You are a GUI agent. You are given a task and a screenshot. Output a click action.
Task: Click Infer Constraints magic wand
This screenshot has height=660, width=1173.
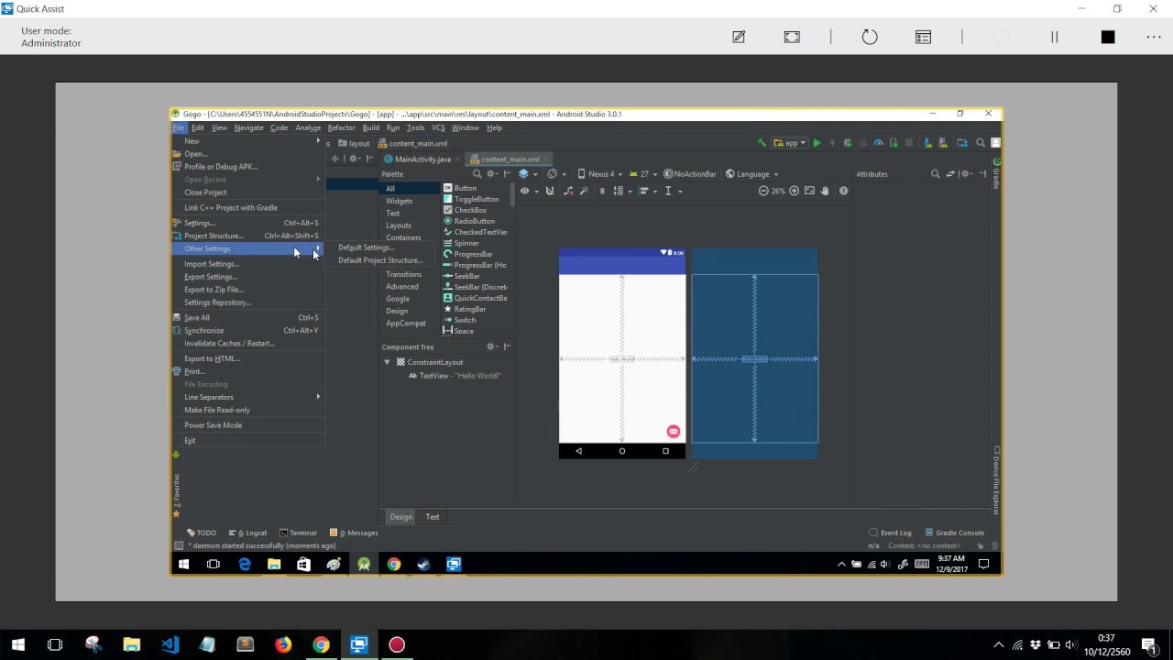pyautogui.click(x=584, y=191)
